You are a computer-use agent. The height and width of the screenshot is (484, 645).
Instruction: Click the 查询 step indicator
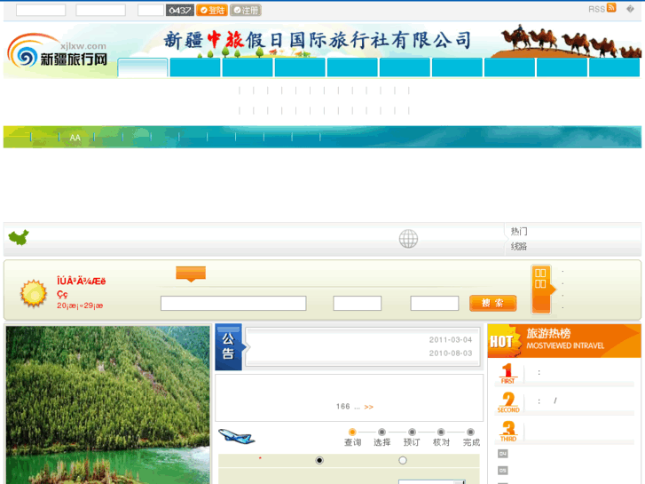[352, 438]
